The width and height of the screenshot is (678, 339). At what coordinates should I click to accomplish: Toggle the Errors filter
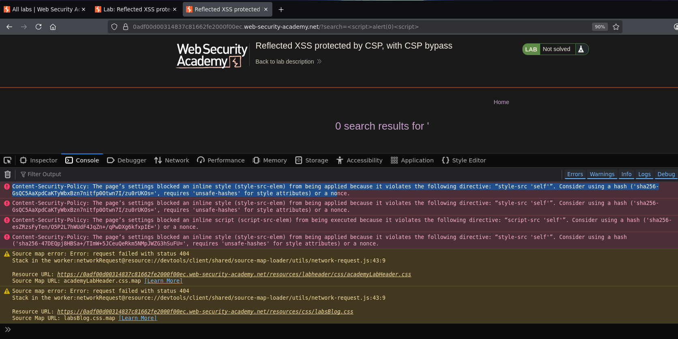[x=575, y=174]
